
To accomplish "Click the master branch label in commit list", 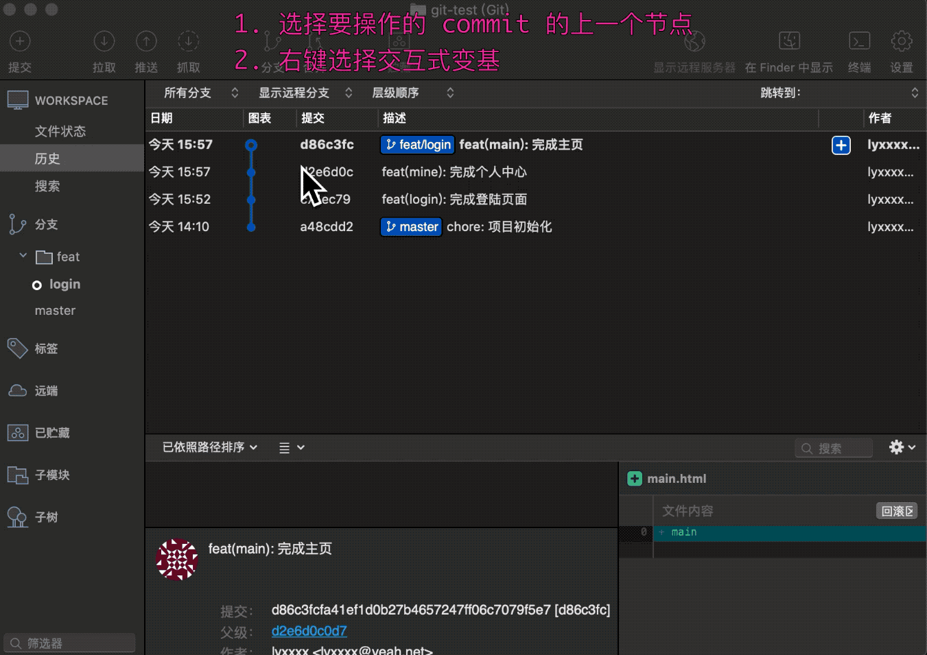I will click(x=412, y=227).
